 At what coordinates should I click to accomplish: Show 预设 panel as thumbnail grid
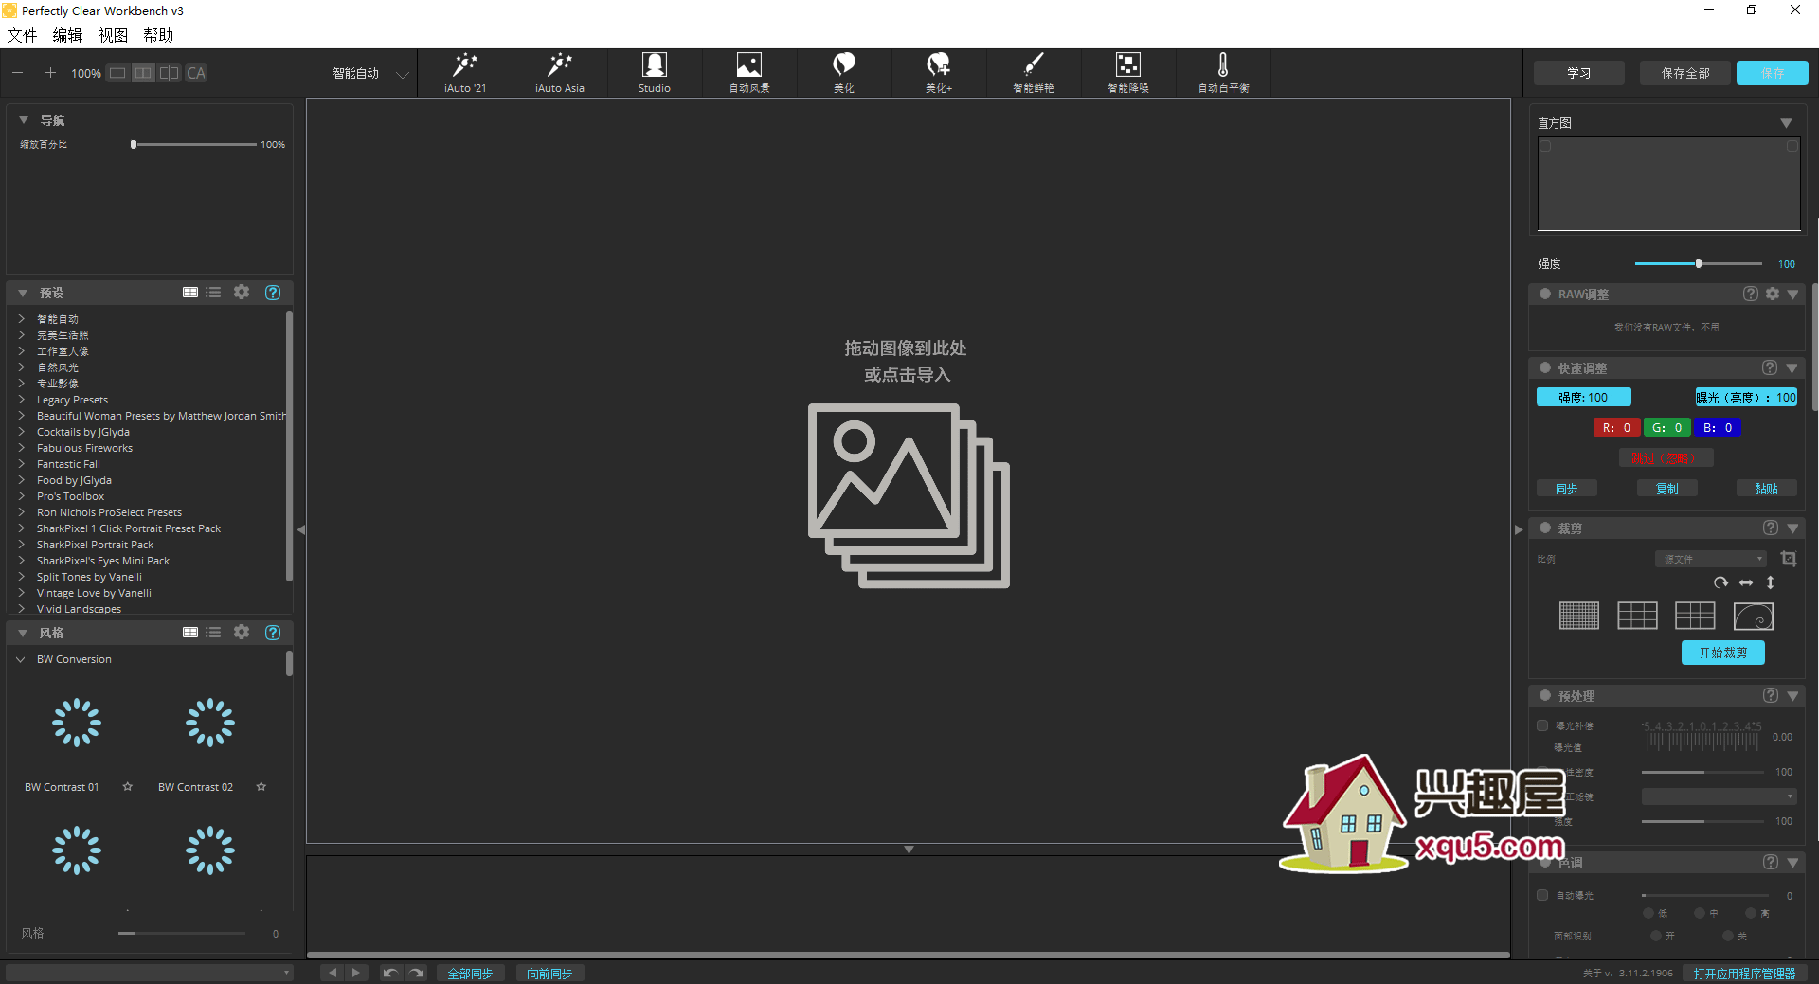point(190,293)
